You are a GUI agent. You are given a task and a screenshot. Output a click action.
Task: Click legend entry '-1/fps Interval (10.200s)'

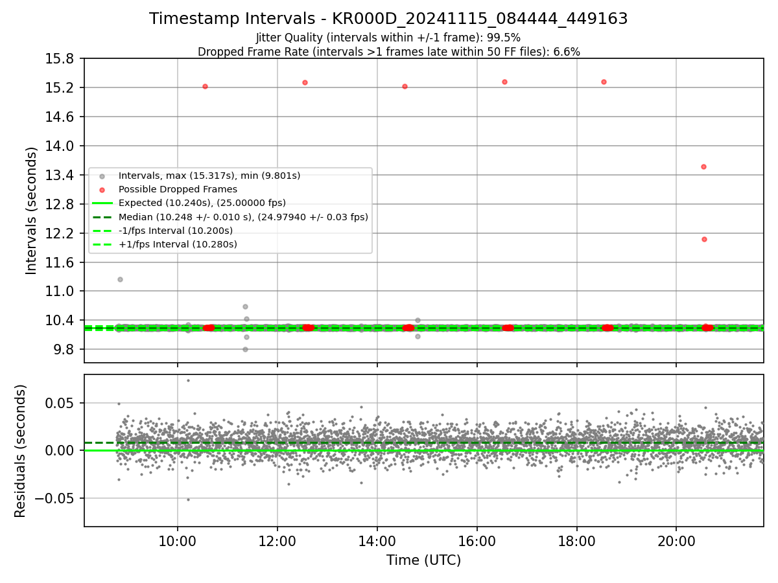click(175, 231)
